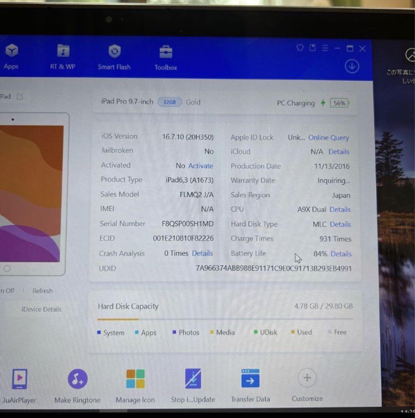Click the Apps legend swatch

coord(137,332)
